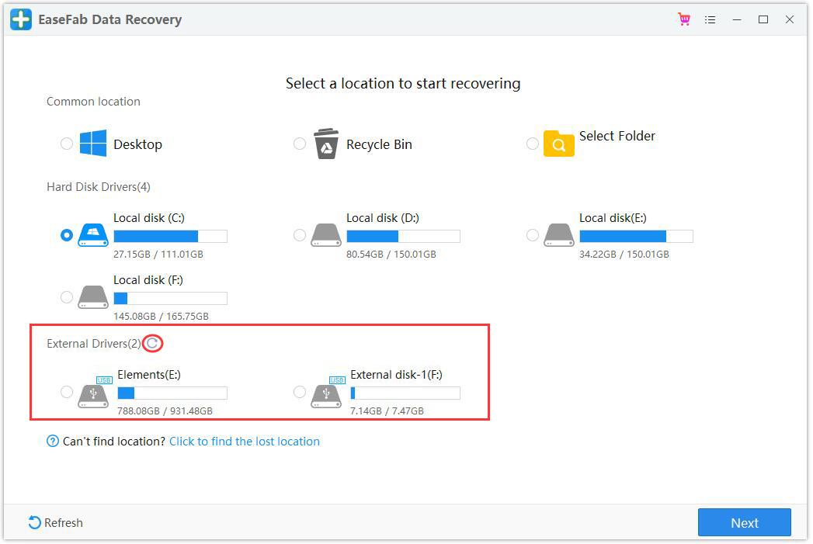813x544 pixels.
Task: Click the 'Common location' heading
Action: point(93,102)
